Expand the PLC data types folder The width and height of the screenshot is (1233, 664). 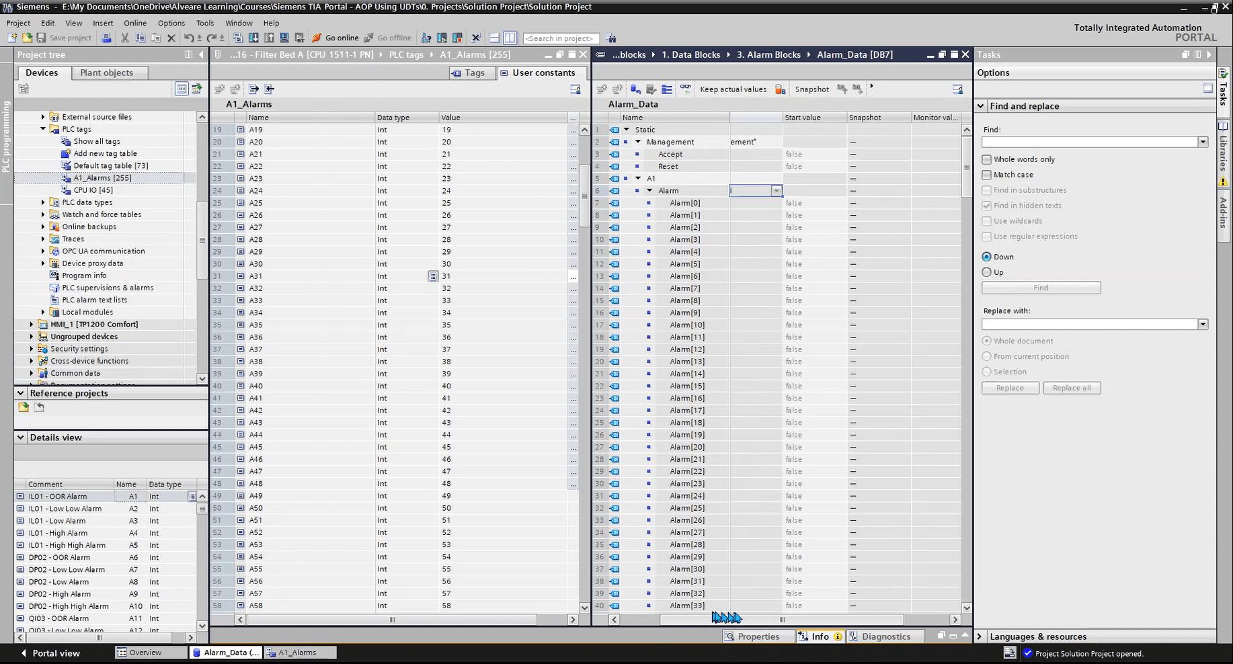click(43, 202)
